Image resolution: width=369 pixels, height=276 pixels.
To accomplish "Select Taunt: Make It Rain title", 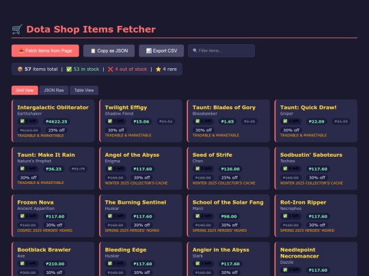I will click(46, 155).
